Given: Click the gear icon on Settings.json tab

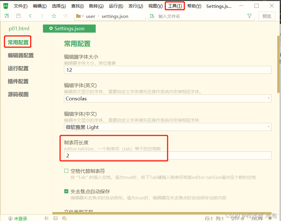Looking at the screenshot, I should pos(51,28).
